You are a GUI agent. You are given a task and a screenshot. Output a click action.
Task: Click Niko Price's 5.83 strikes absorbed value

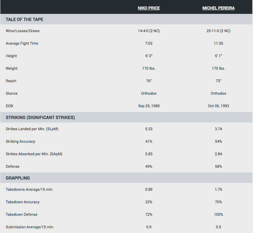(x=148, y=154)
